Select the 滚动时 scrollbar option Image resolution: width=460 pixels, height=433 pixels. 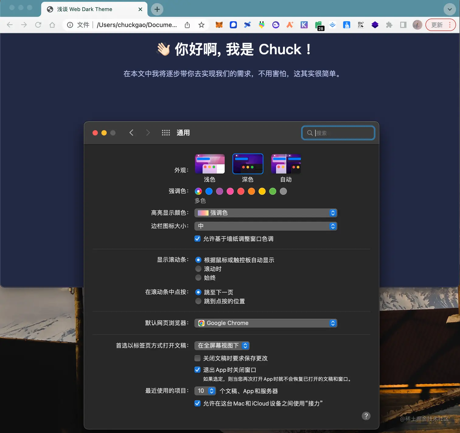(x=198, y=269)
